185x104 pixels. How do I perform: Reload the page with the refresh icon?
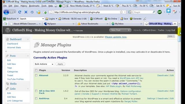click(20, 12)
